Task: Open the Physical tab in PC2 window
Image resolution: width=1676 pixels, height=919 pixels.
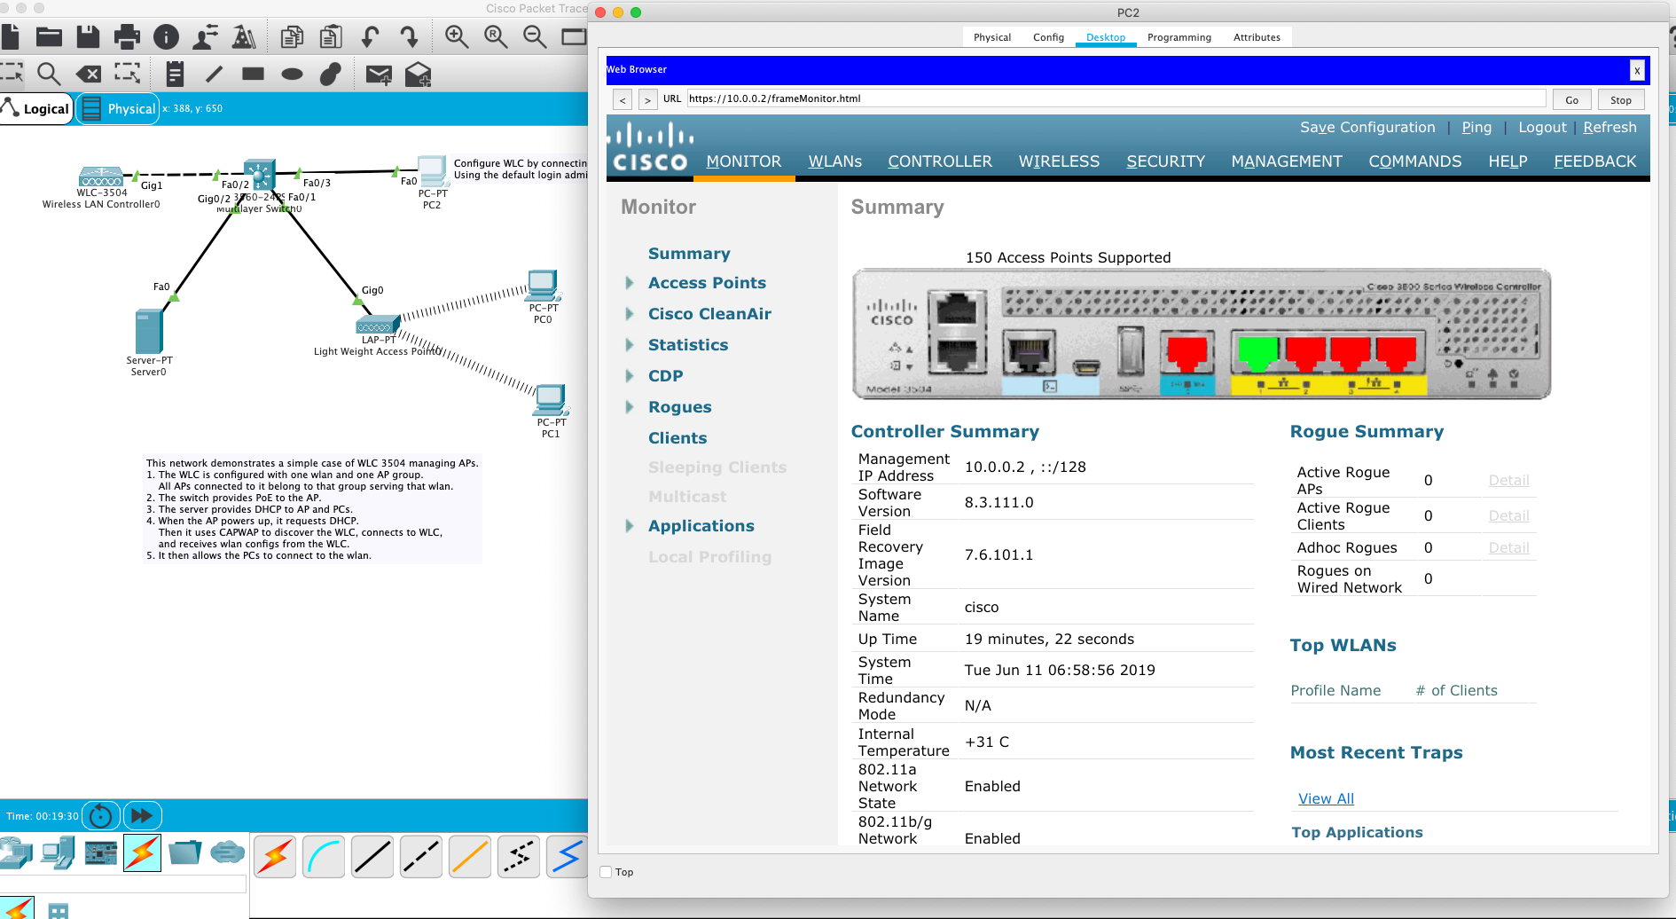Action: pyautogui.click(x=992, y=37)
